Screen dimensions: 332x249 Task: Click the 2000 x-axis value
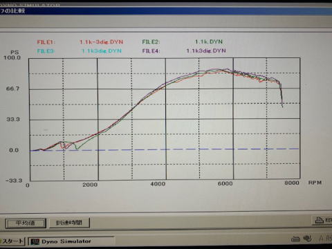[x=90, y=185]
